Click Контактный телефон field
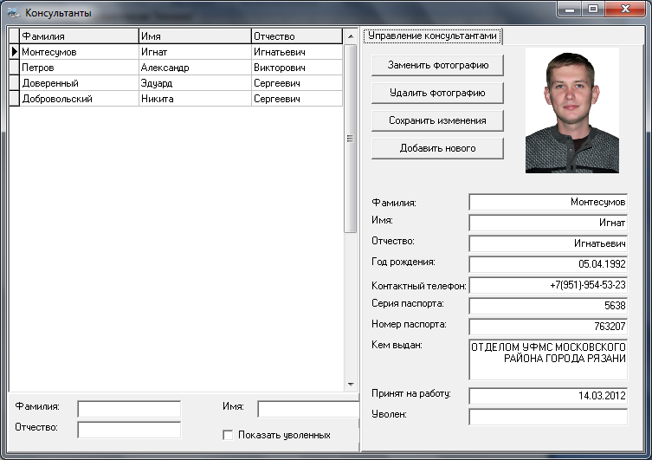 (548, 285)
